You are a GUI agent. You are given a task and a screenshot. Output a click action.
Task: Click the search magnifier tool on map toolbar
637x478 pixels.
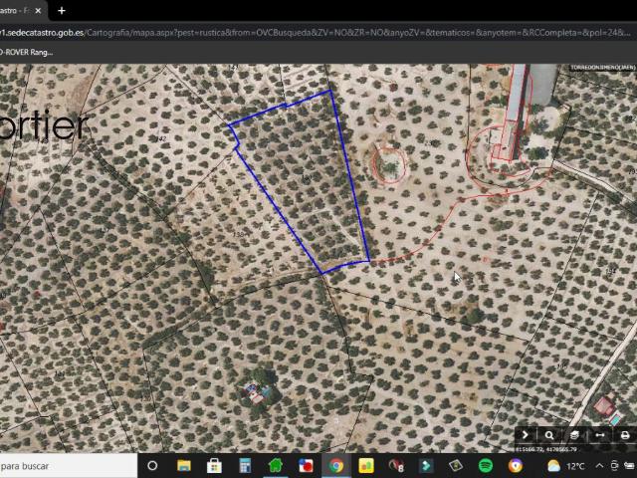tap(549, 435)
